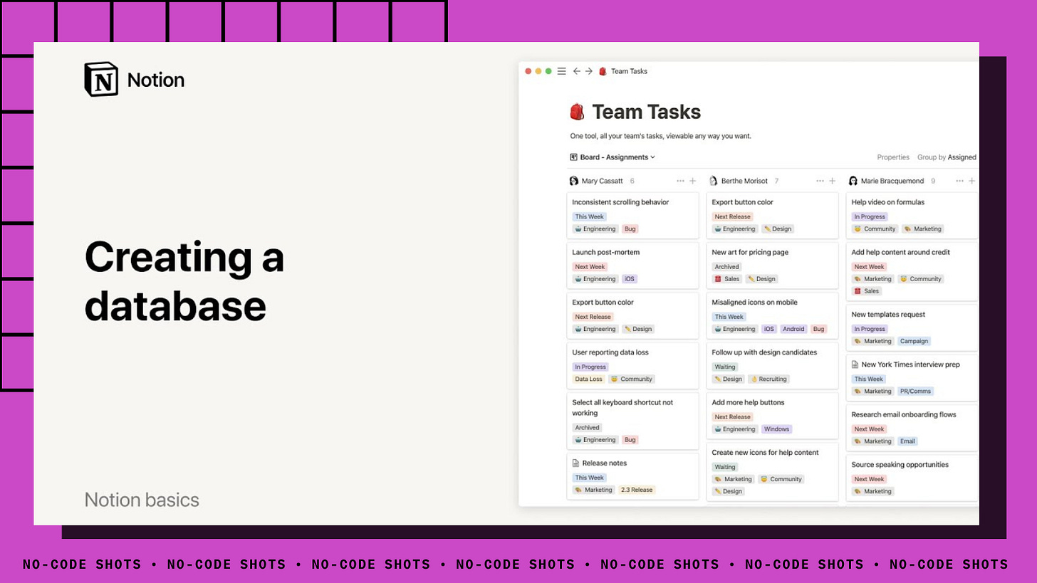1037x583 pixels.
Task: Click the Data Loss tag
Action: tap(589, 379)
